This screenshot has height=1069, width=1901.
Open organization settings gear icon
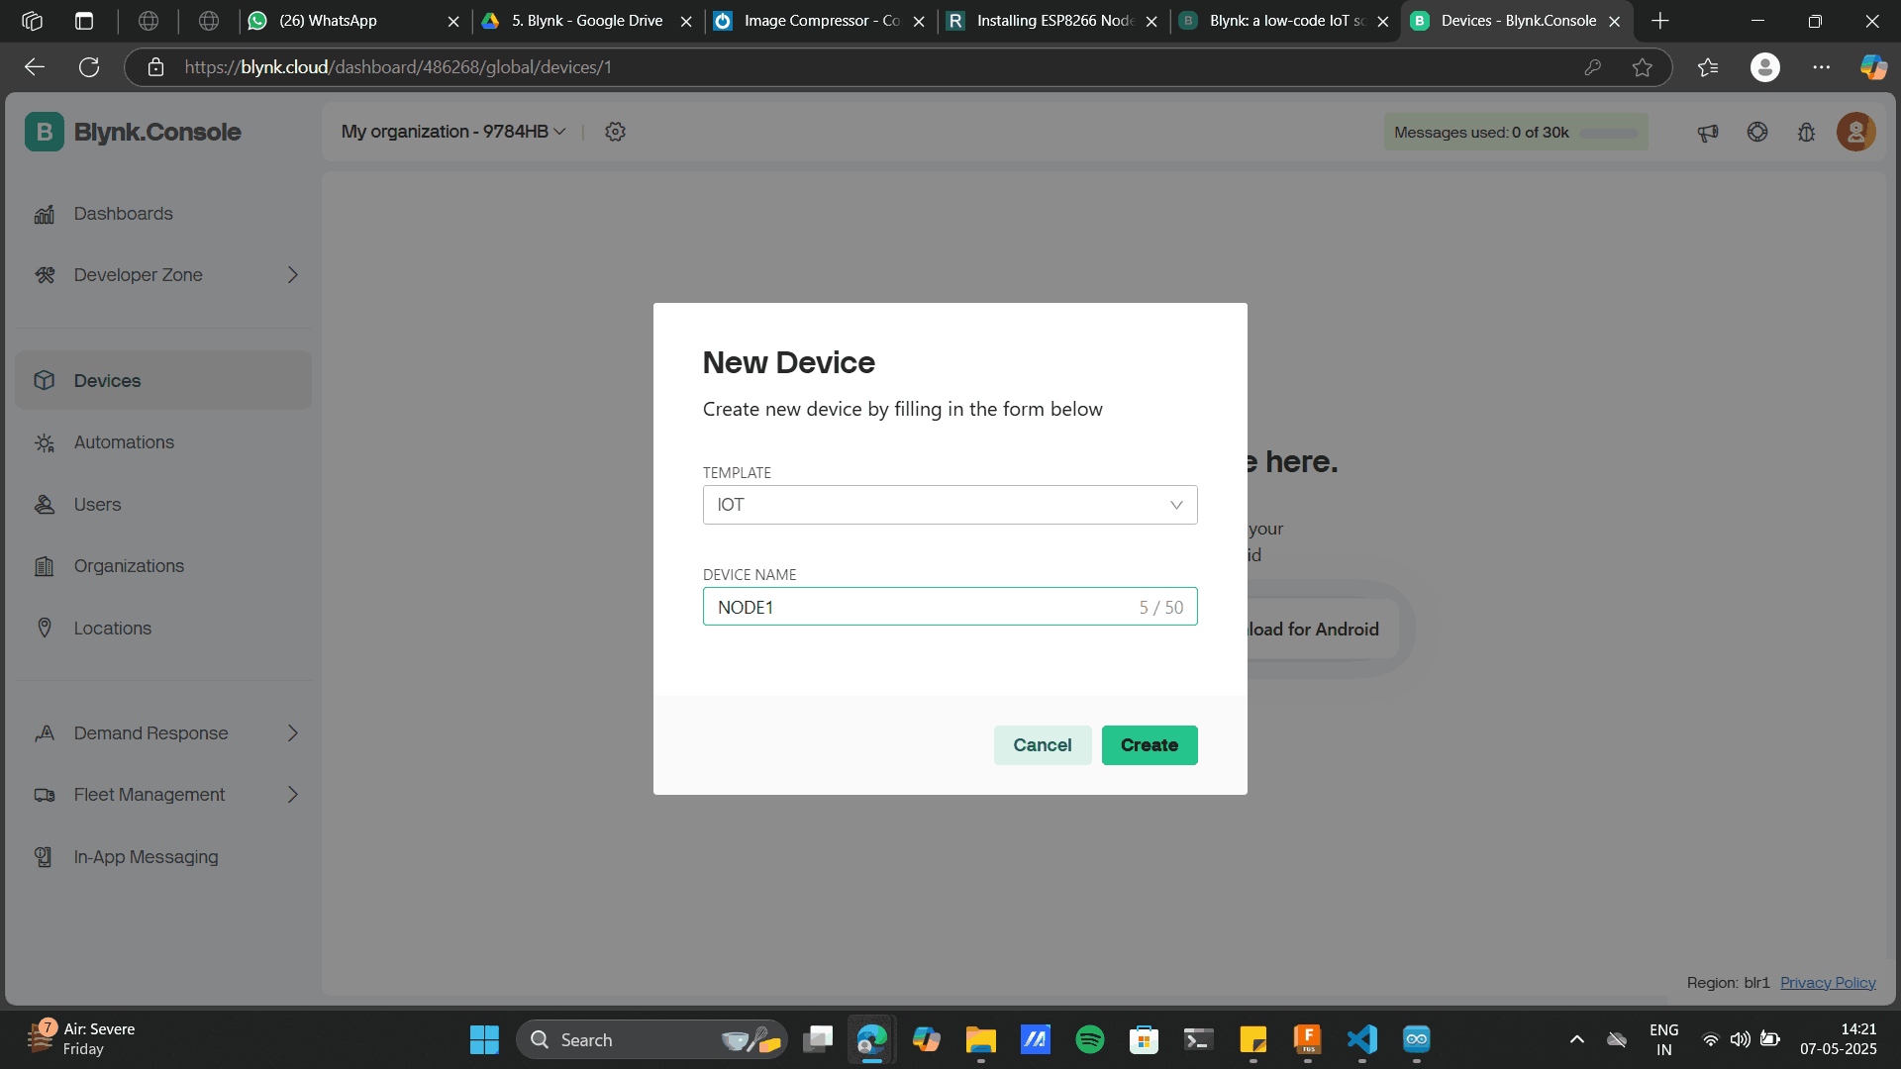pyautogui.click(x=616, y=132)
